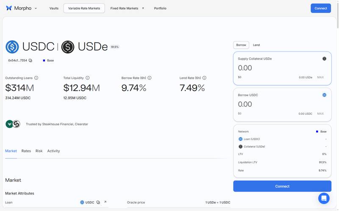Click the large USDe coin icon
This screenshot has height=211, width=339.
68,47
